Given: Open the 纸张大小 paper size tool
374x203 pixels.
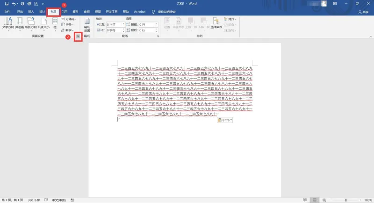Looking at the screenshot, I should (43, 23).
